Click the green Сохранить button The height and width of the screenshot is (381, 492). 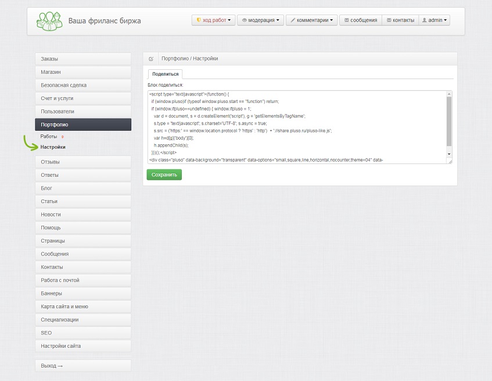point(164,175)
